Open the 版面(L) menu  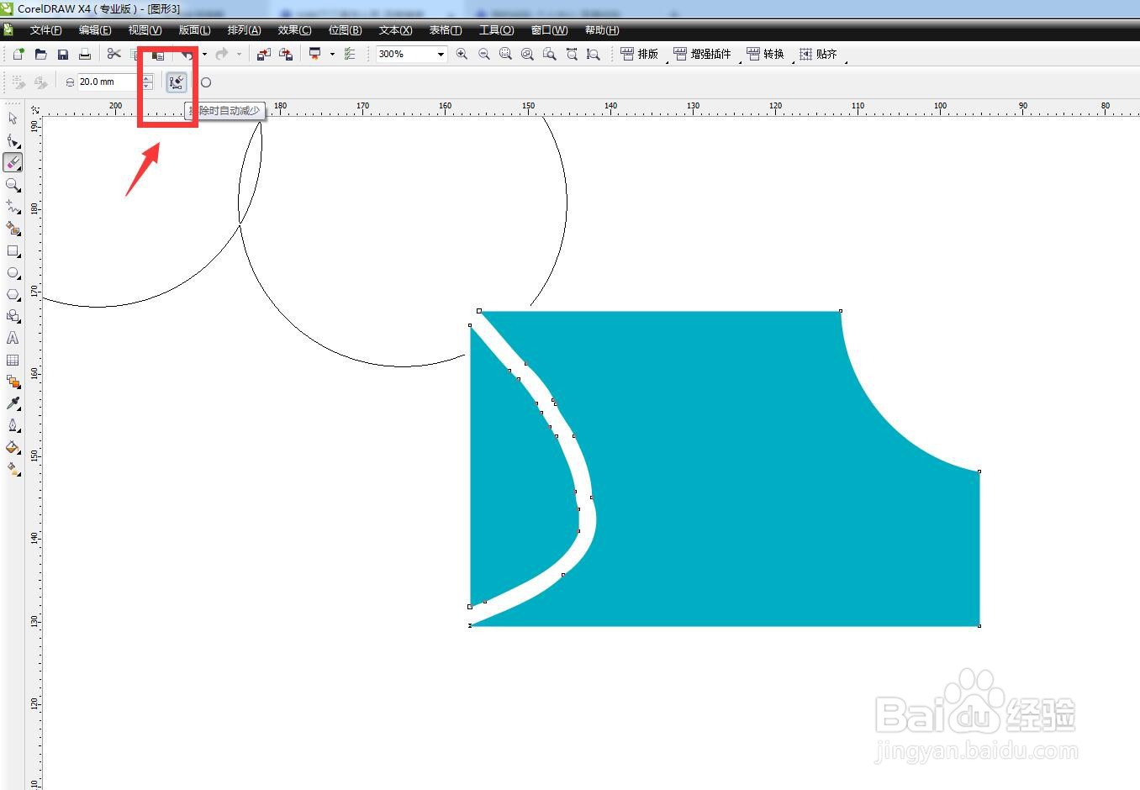194,30
